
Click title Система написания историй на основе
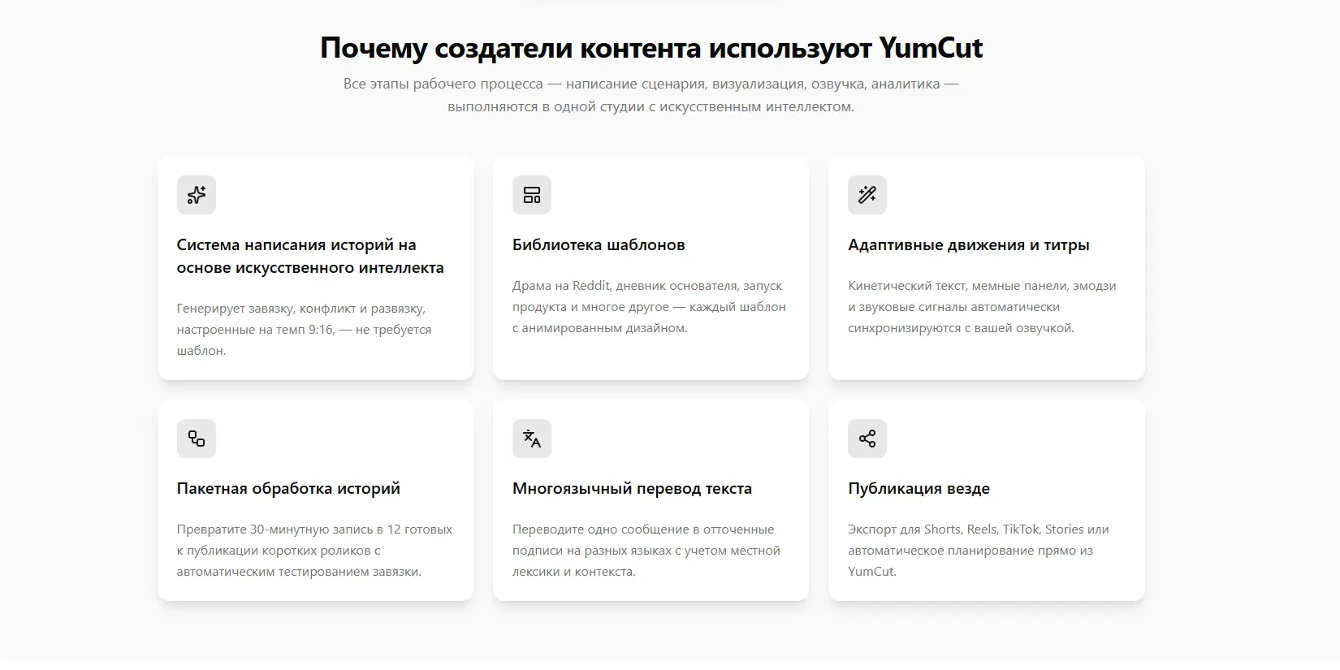(x=310, y=256)
